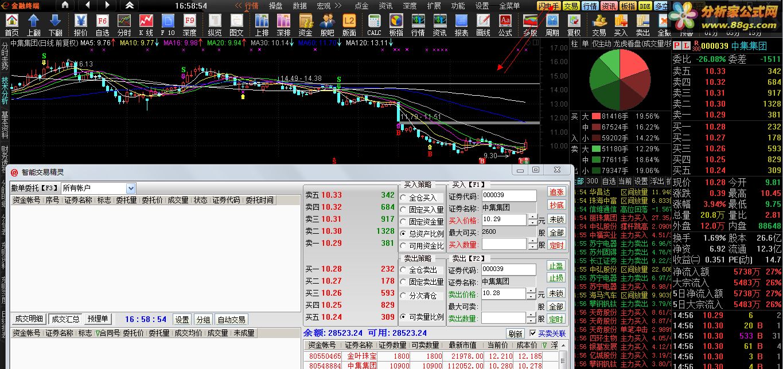
Task: Select the 画线 drawing tool icon
Action: point(483,26)
